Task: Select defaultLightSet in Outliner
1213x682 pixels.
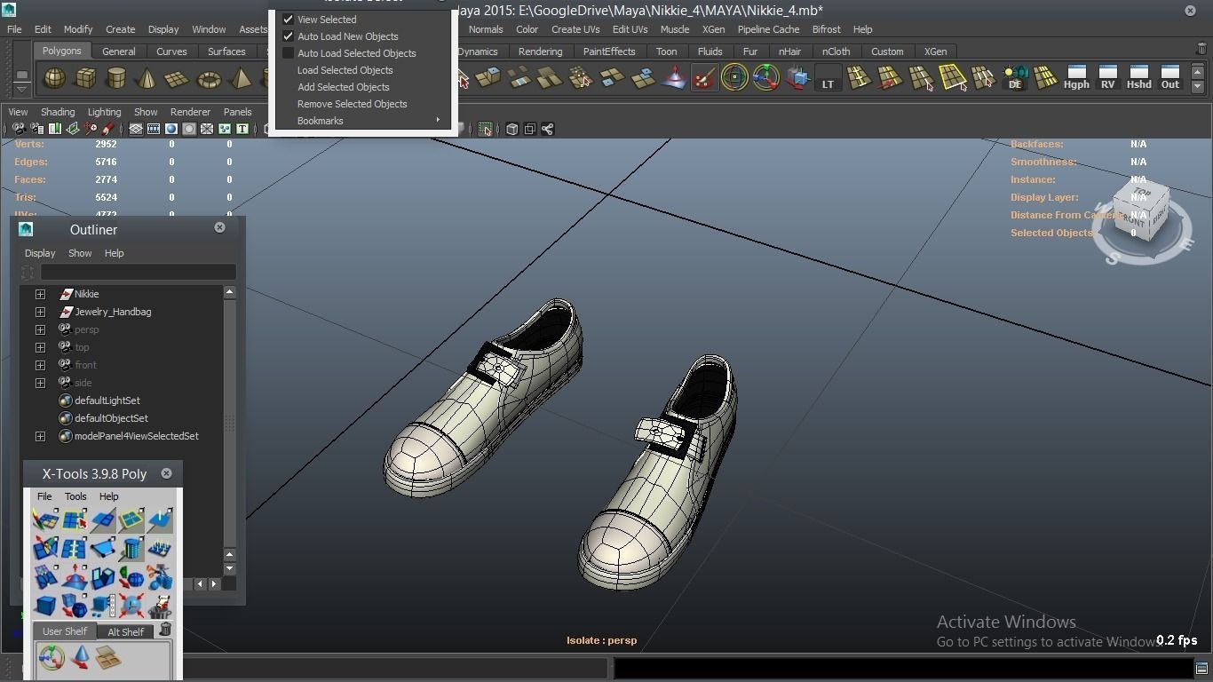Action: pos(107,400)
